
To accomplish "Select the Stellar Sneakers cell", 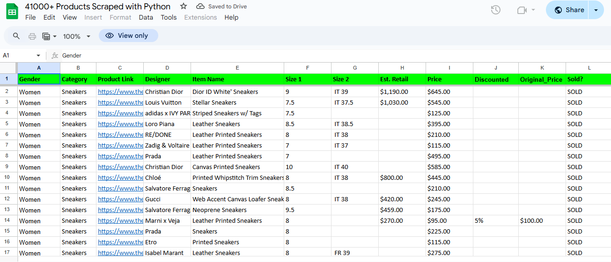I will click(237, 102).
